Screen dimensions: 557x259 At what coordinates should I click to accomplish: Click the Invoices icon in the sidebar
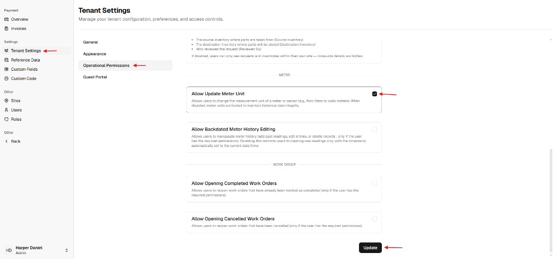(x=7, y=28)
